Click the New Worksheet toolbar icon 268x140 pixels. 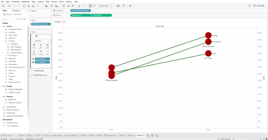point(46,6)
